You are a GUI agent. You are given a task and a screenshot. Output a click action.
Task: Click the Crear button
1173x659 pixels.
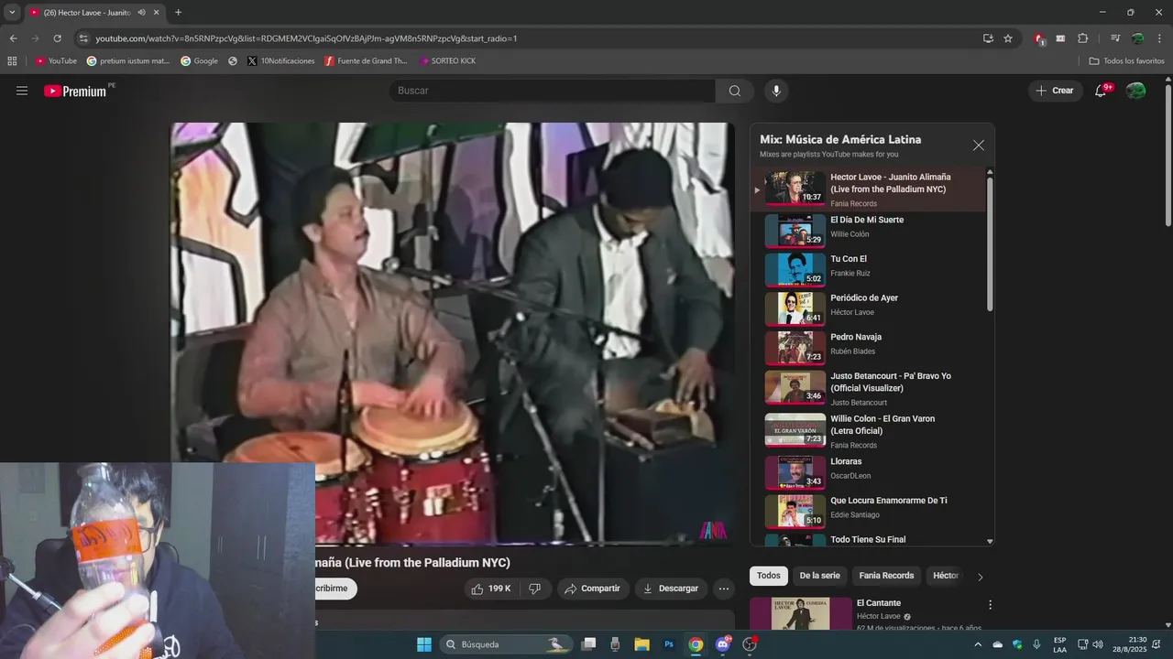point(1054,91)
